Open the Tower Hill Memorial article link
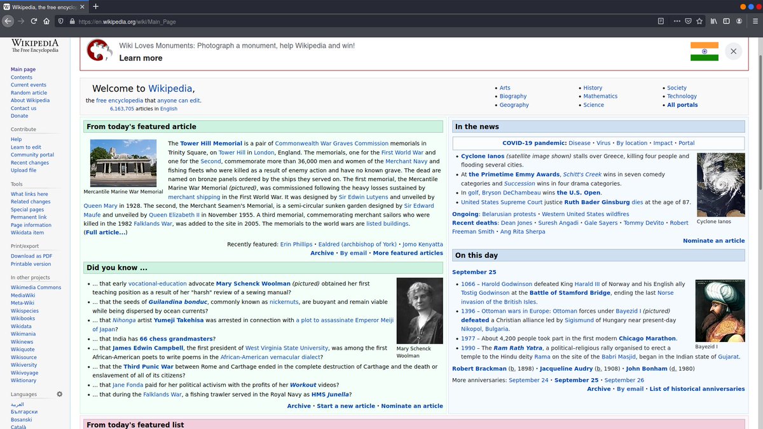The image size is (763, 429). tap(211, 144)
